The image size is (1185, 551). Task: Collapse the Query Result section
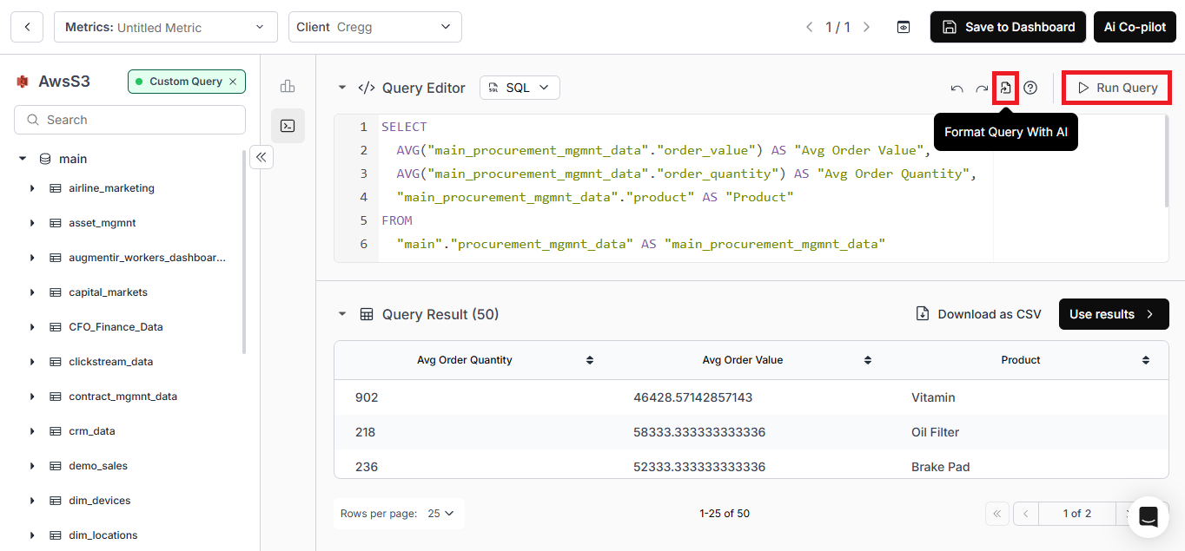point(342,314)
